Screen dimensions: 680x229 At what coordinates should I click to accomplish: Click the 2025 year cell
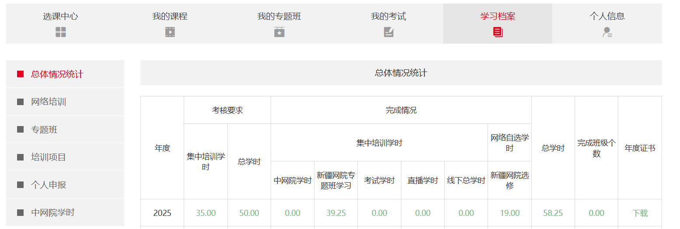pyautogui.click(x=162, y=213)
